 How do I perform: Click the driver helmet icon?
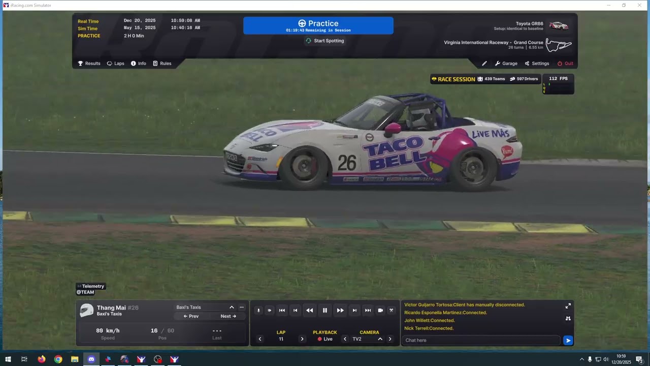pyautogui.click(x=87, y=310)
